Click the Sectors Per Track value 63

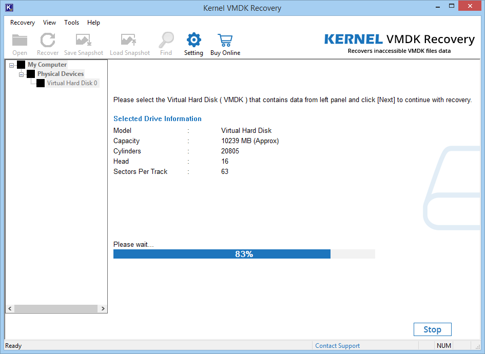225,171
